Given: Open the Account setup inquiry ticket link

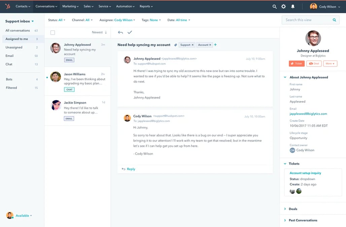Looking at the screenshot, I should [x=305, y=173].
